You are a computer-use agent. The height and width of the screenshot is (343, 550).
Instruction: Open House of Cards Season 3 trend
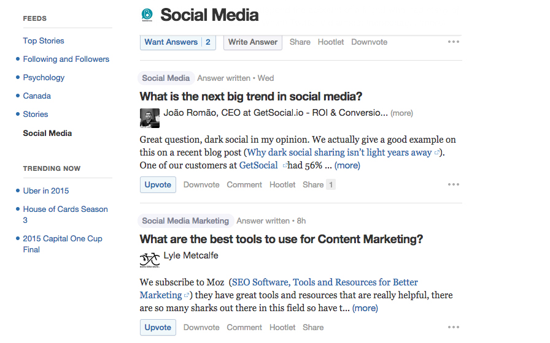point(66,214)
